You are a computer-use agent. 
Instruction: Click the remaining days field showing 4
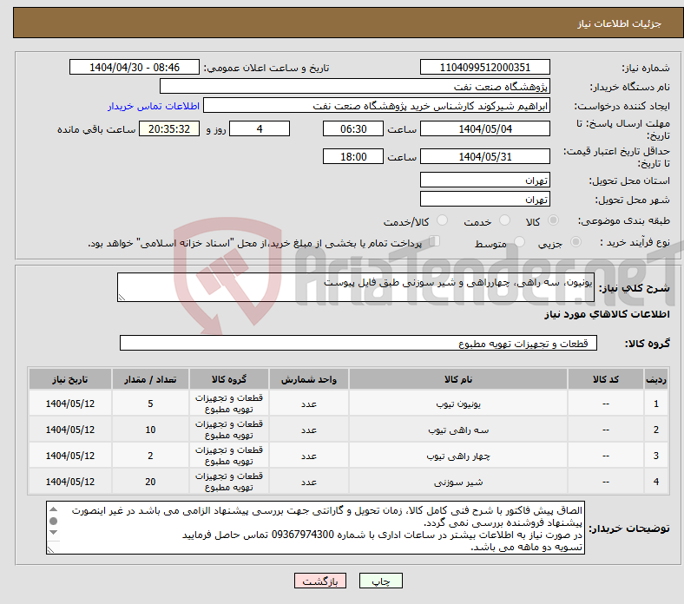coord(260,129)
